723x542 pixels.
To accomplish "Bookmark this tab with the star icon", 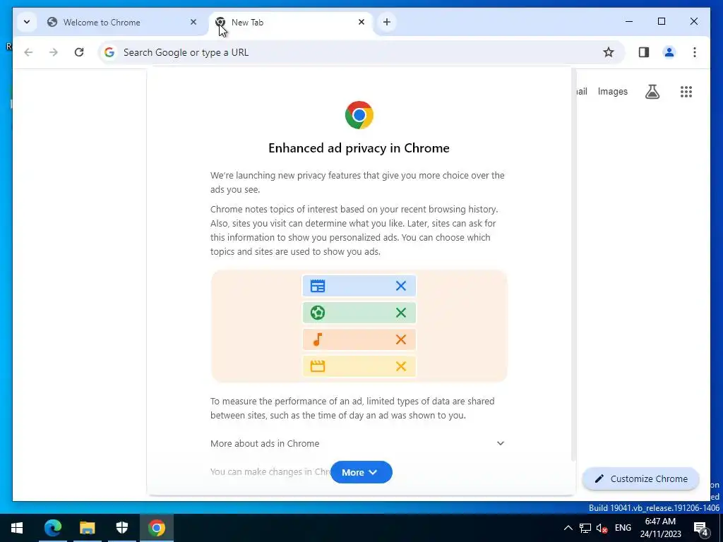I will tap(609, 52).
